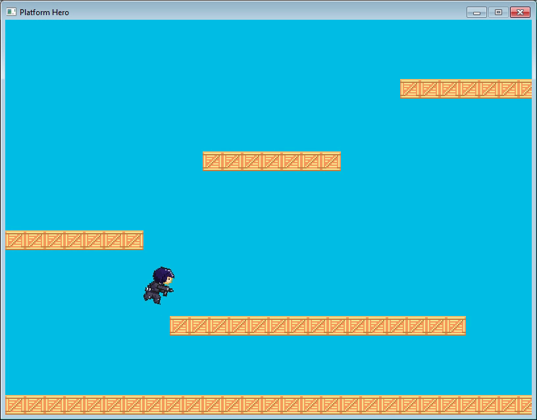The width and height of the screenshot is (537, 420).
Task: Click the Platform Hero window icon
Action: [x=11, y=12]
